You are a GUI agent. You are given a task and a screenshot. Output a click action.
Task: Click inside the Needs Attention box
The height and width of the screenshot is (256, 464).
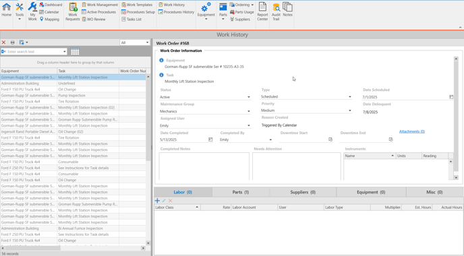pos(297,166)
